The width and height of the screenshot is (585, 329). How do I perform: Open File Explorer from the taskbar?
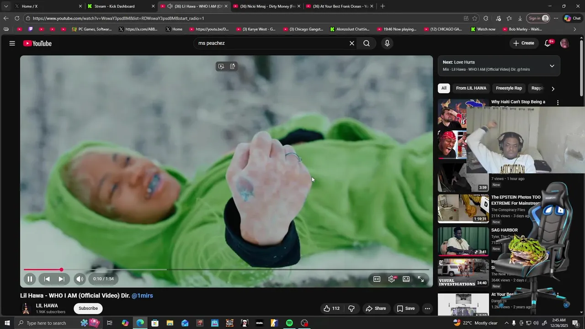170,323
